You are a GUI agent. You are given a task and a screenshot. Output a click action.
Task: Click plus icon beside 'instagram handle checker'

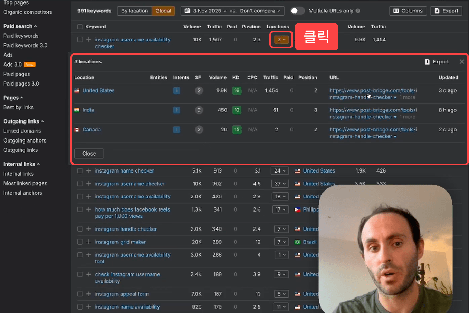tap(89, 229)
